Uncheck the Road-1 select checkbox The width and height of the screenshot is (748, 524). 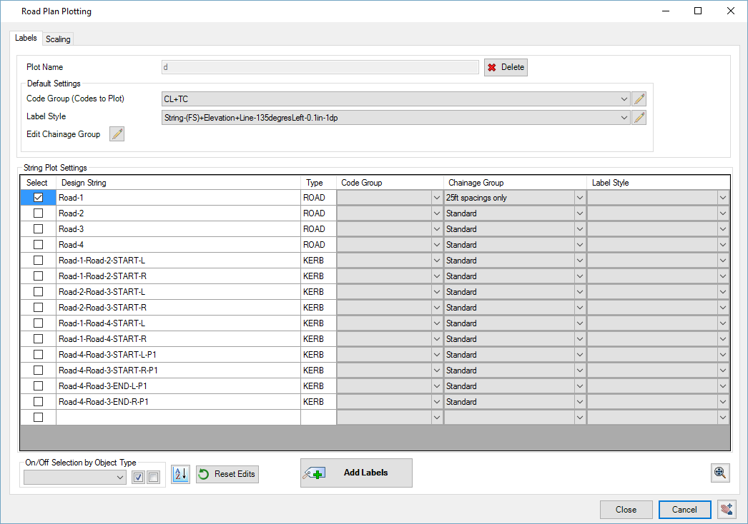tap(38, 197)
